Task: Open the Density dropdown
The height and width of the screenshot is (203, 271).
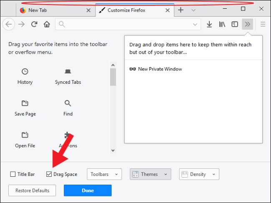Action: point(199,174)
